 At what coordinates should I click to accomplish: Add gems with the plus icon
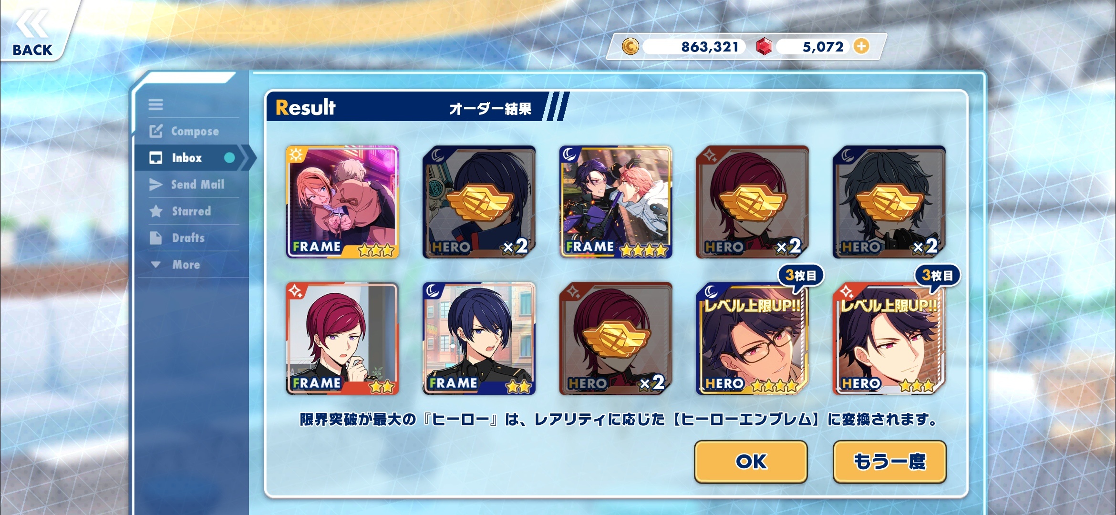[x=861, y=46]
